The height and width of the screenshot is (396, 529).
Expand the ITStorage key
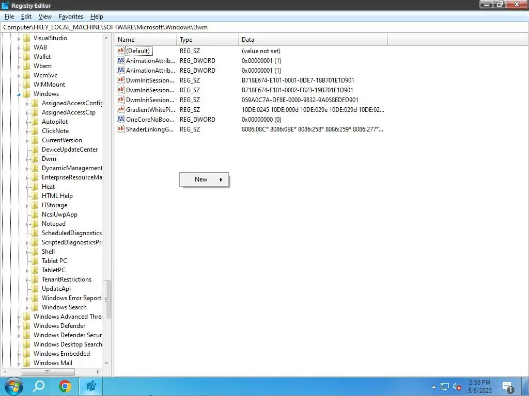[28, 205]
